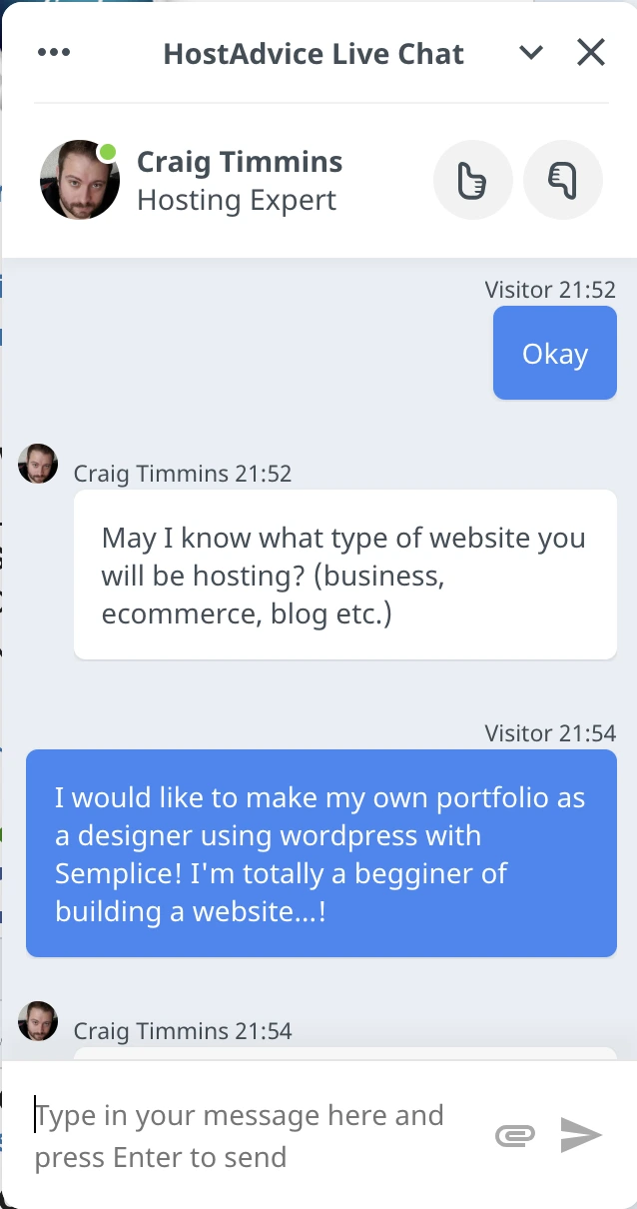Click the small avatar next to the 21:52 message
Viewport: 637px width, 1209px height.
coord(38,463)
